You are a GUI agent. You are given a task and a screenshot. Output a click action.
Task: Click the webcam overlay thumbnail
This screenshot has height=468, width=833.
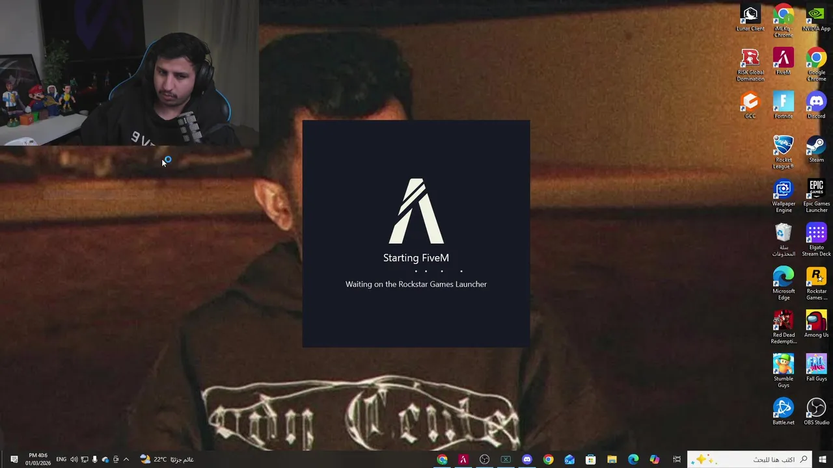[130, 73]
